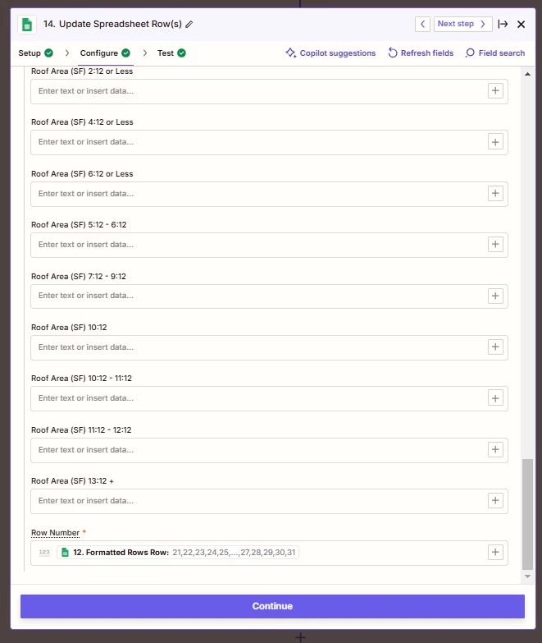This screenshot has height=643, width=542.
Task: Click the Test tab green checkmark
Action: 182,53
